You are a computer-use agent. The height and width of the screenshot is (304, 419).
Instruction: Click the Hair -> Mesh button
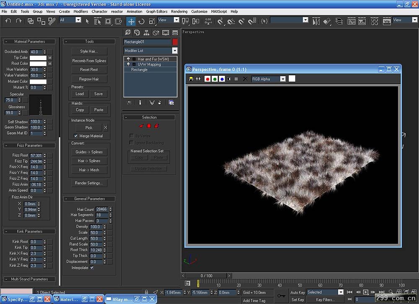(x=89, y=170)
